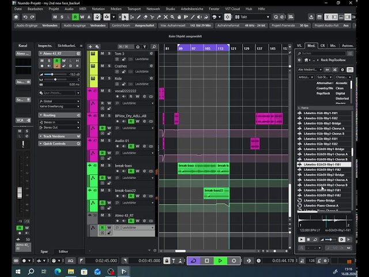Expand Track Versions section

coord(59,136)
